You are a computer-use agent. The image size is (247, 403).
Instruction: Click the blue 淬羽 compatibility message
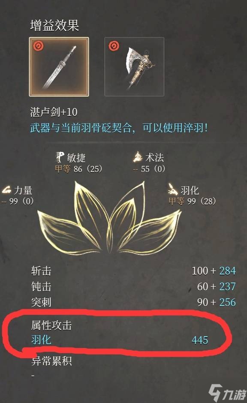tap(119, 128)
